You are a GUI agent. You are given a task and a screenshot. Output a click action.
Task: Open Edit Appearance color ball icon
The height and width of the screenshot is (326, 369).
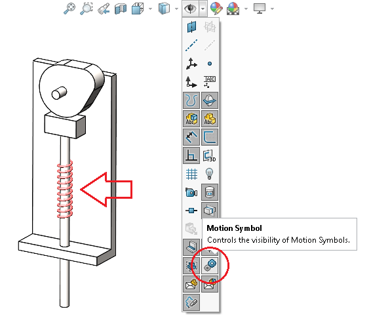click(x=216, y=9)
